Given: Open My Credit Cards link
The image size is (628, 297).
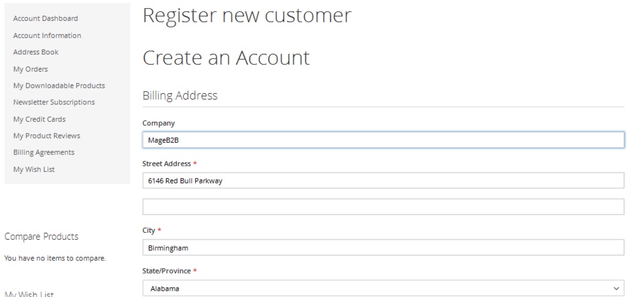Looking at the screenshot, I should (x=39, y=119).
